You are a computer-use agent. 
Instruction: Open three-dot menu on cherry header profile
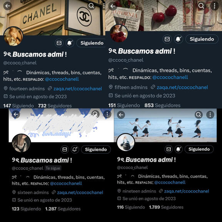coord(214,6)
